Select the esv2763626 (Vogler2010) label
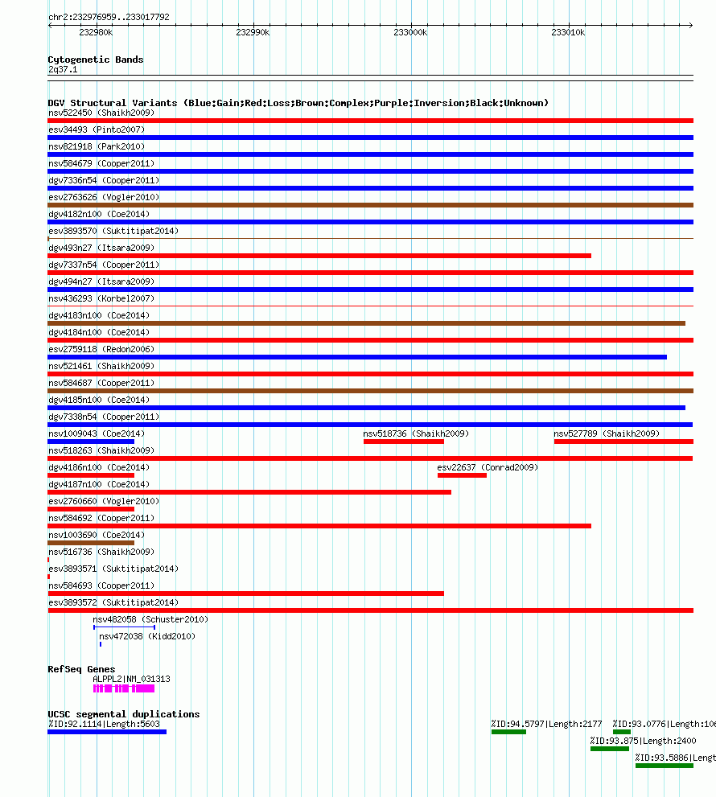 coord(104,197)
